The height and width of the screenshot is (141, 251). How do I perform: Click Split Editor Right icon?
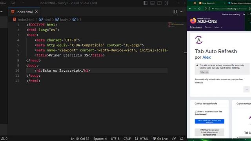(175, 12)
